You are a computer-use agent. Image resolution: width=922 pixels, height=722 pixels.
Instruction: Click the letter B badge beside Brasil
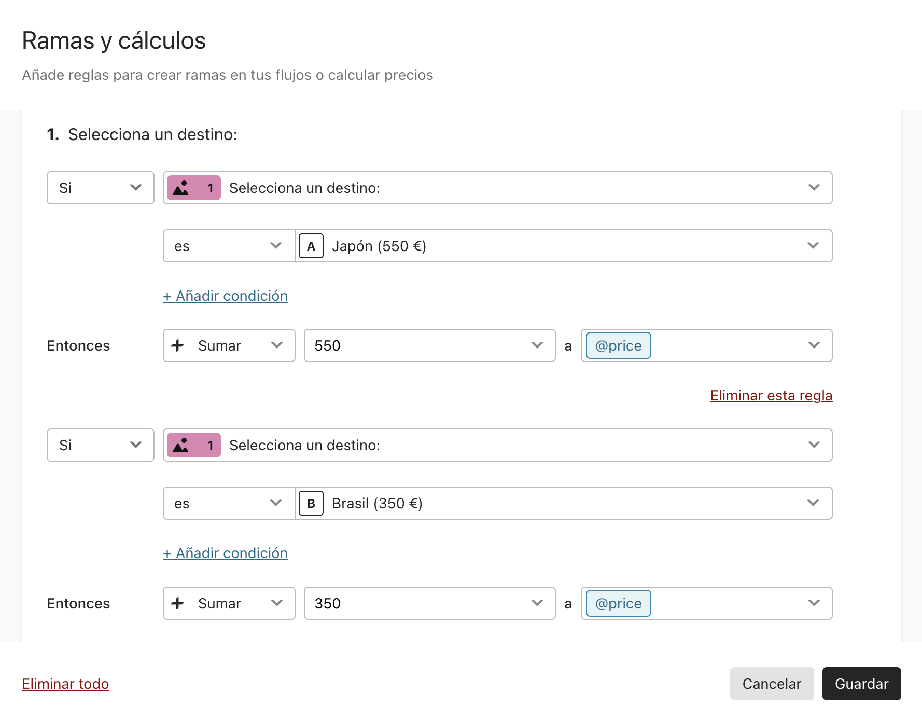point(311,503)
